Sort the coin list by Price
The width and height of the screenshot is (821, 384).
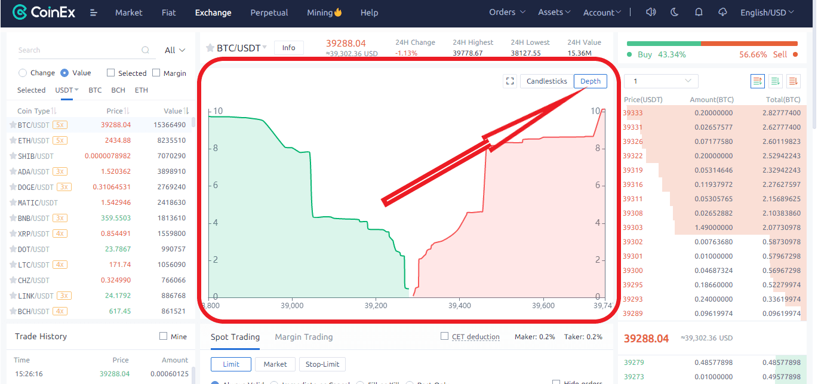point(118,111)
